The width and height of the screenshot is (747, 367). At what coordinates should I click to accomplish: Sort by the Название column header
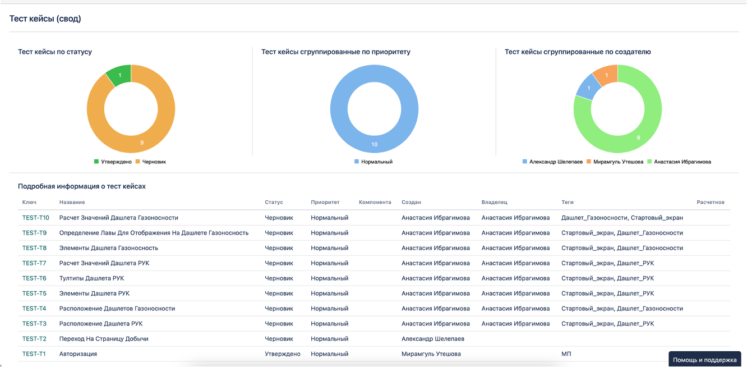click(x=72, y=202)
